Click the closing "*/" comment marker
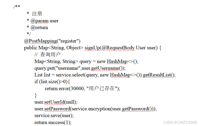The height and width of the screenshot is (126, 198). [x=29, y=34]
